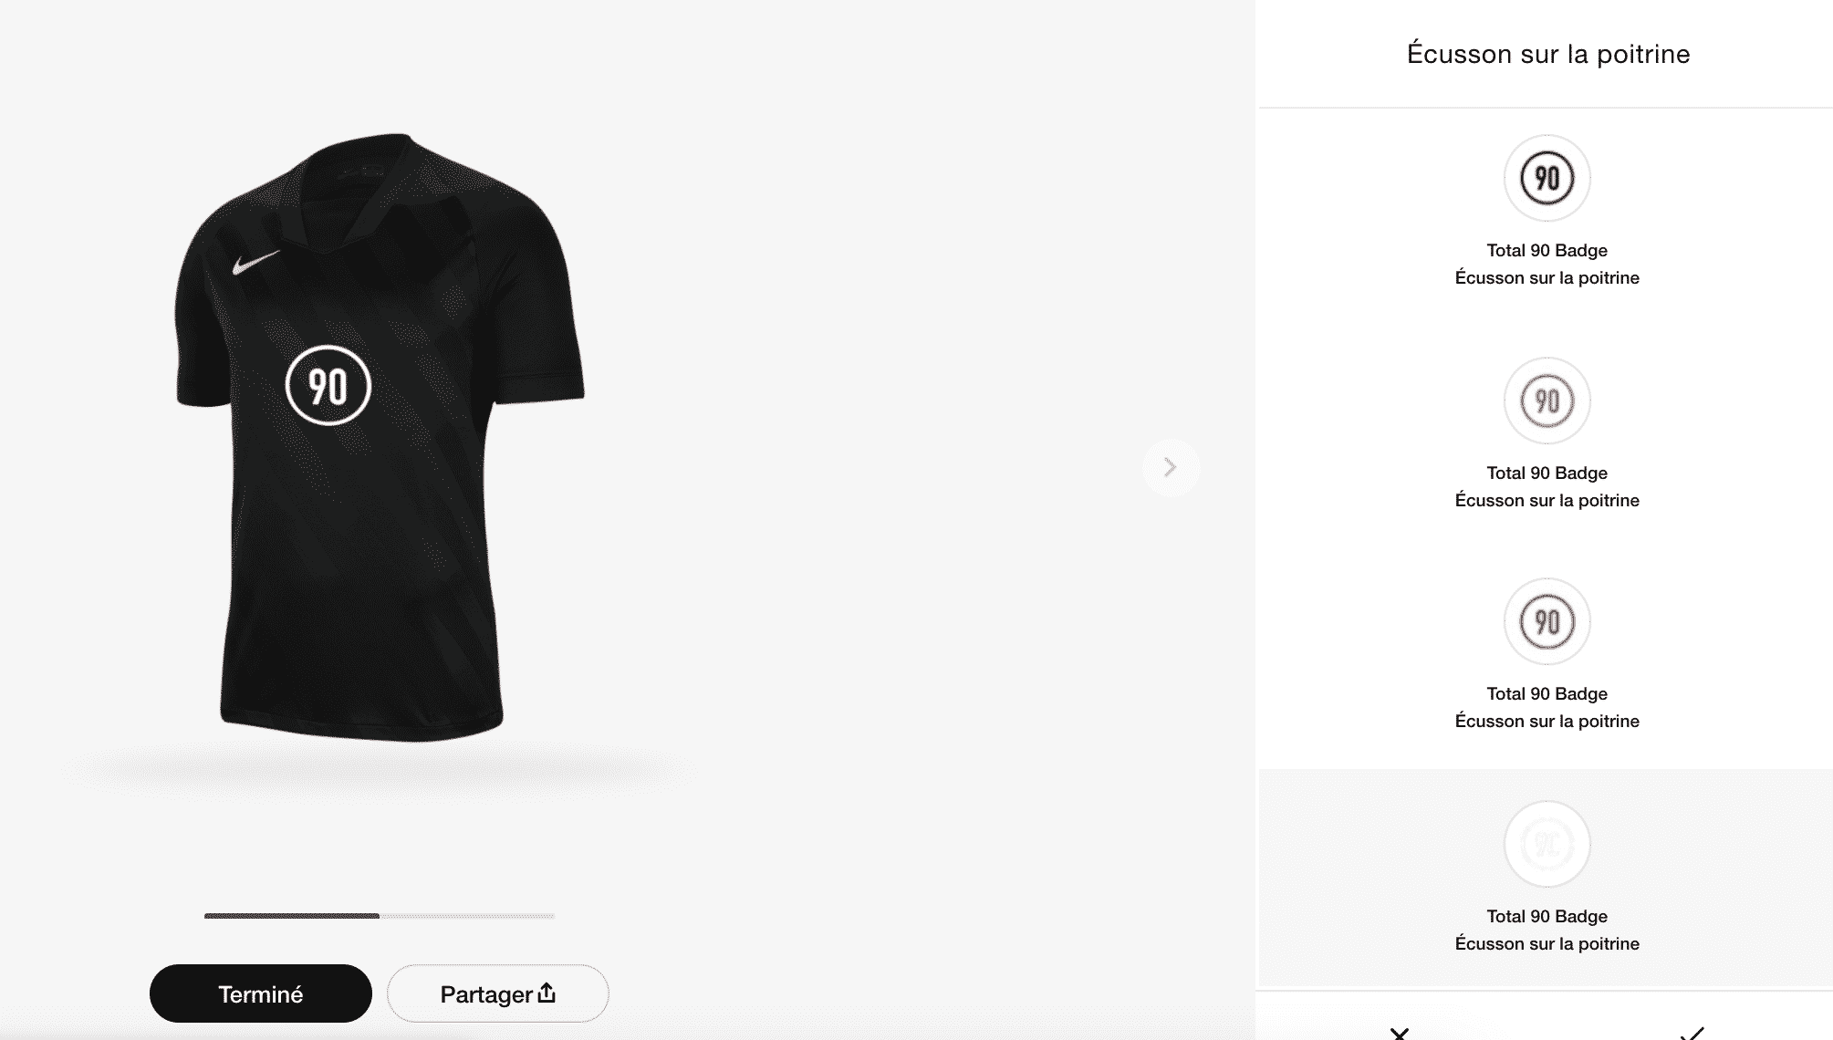Click the 90 crest on the jersey chest
1833x1040 pixels.
point(328,386)
